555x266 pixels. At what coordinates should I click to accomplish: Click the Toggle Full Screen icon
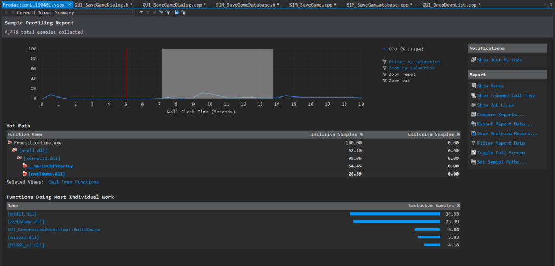[474, 153]
